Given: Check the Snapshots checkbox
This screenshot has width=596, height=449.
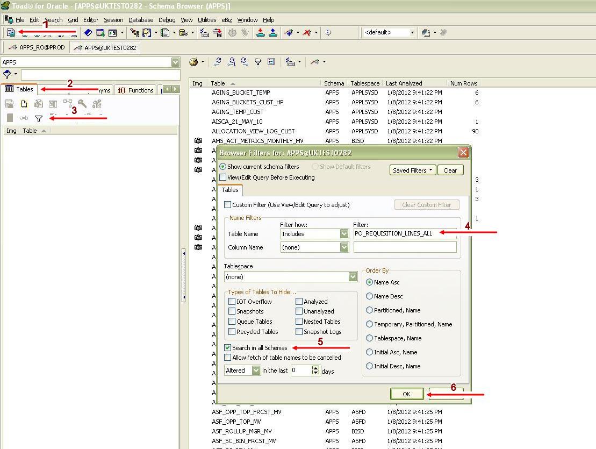Looking at the screenshot, I should click(x=232, y=311).
